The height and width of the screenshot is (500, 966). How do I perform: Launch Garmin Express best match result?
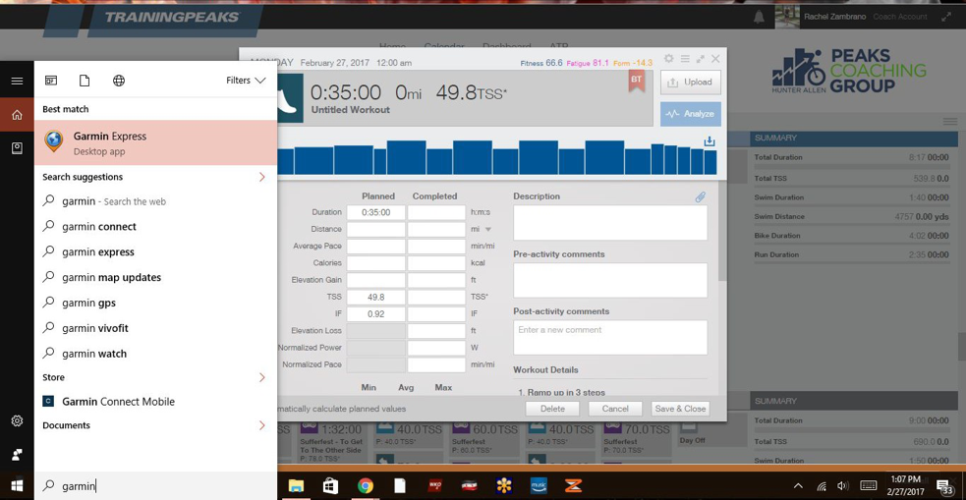[x=155, y=142]
